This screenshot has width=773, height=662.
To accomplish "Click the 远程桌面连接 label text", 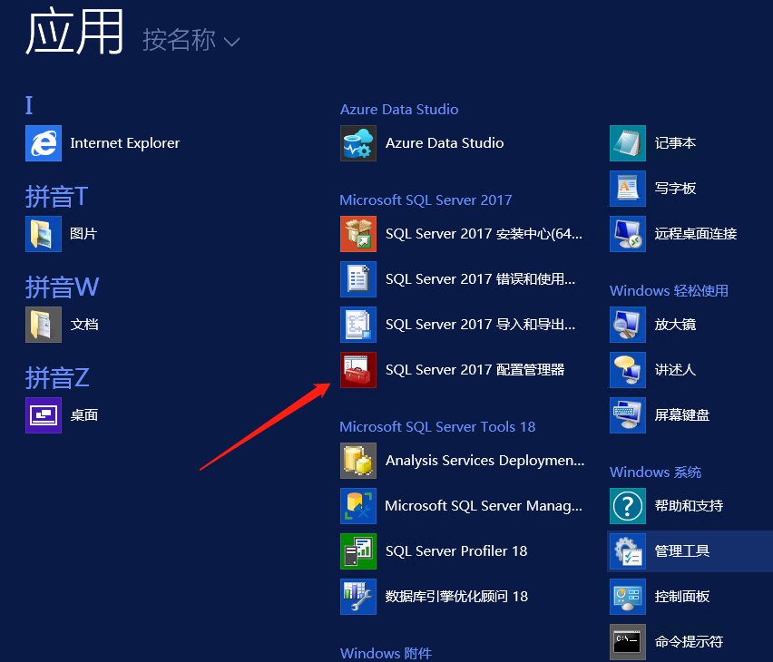I will (x=696, y=234).
